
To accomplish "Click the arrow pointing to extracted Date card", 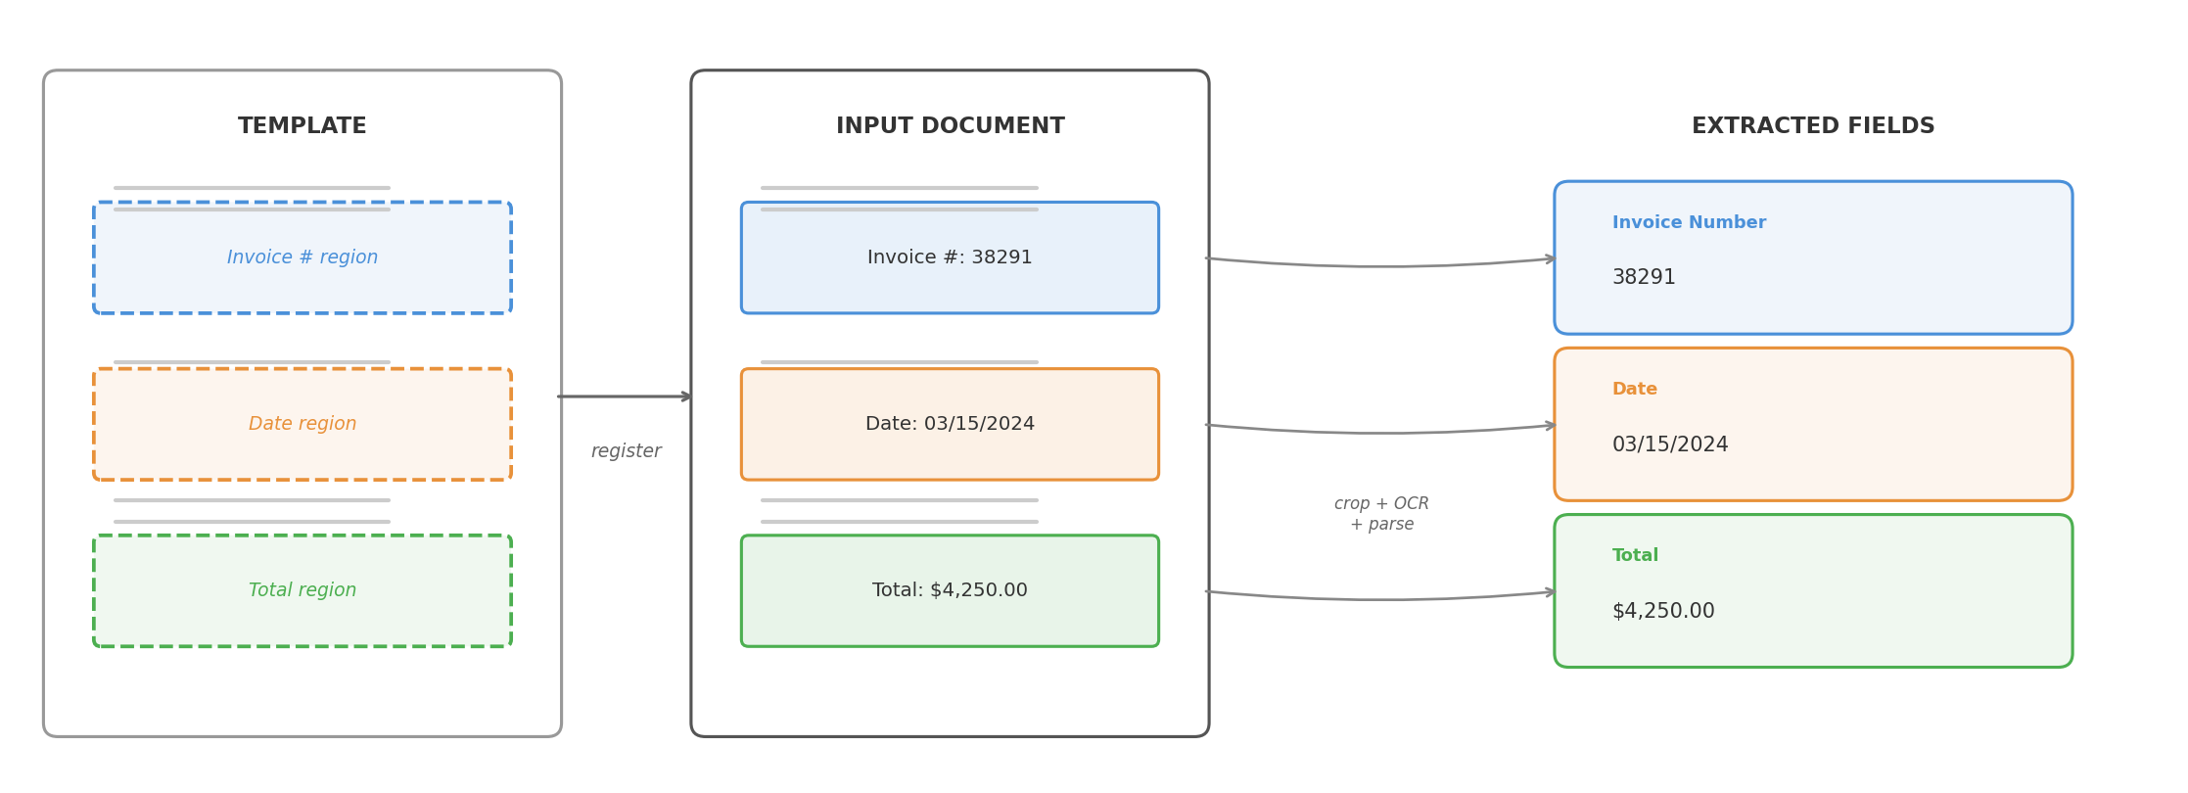I will [x=1380, y=432].
